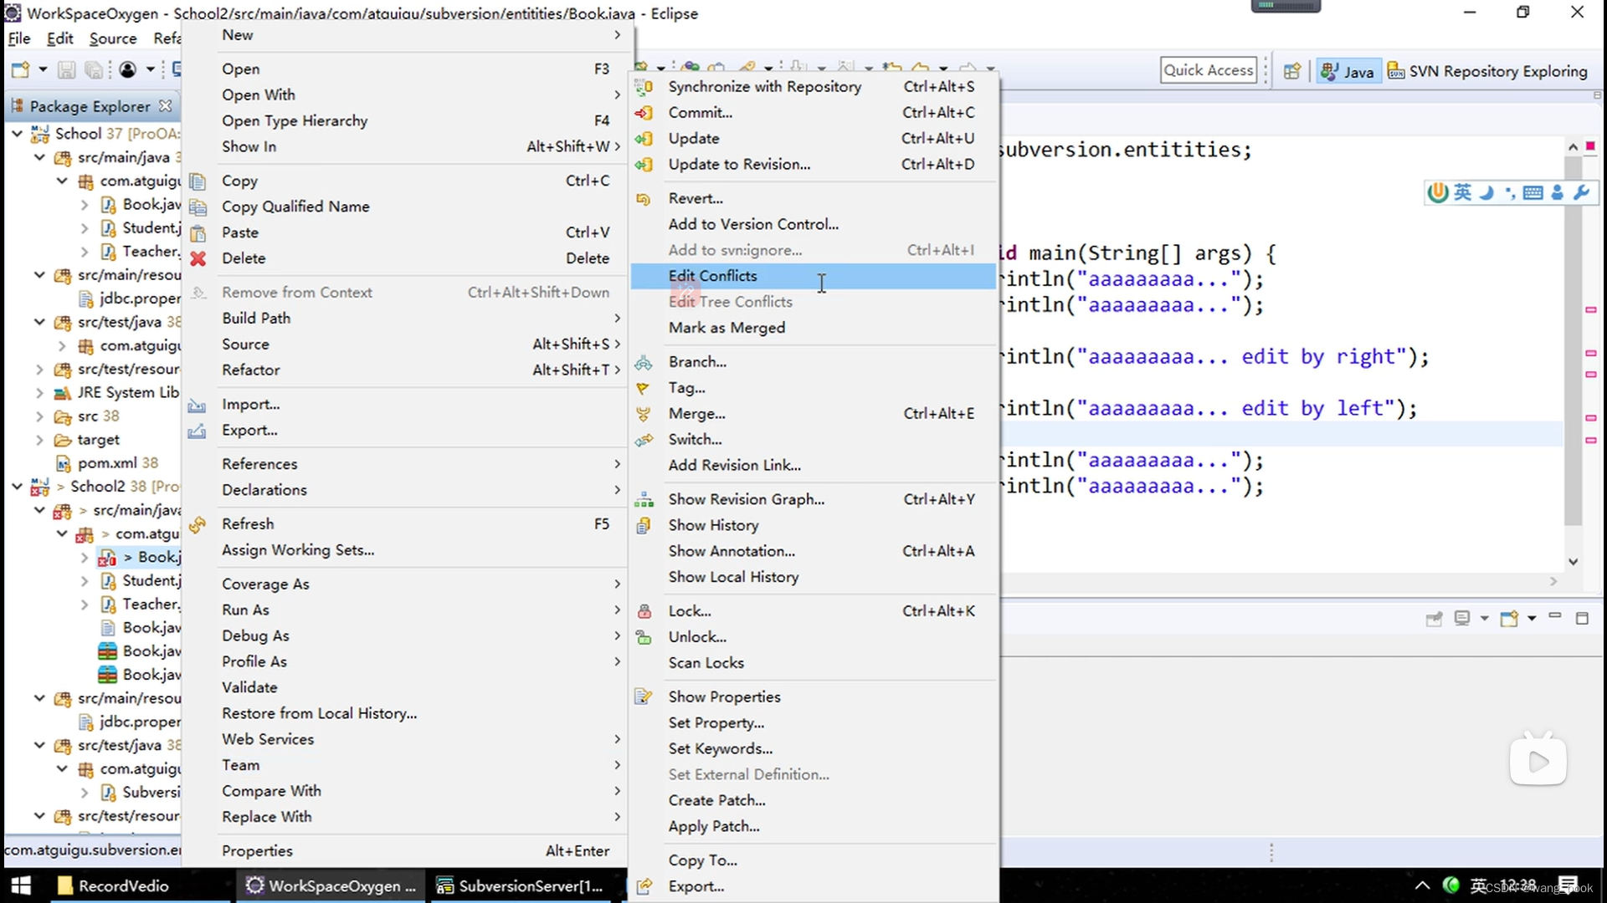The height and width of the screenshot is (903, 1607).
Task: Click the Quick Access field
Action: click(1209, 70)
